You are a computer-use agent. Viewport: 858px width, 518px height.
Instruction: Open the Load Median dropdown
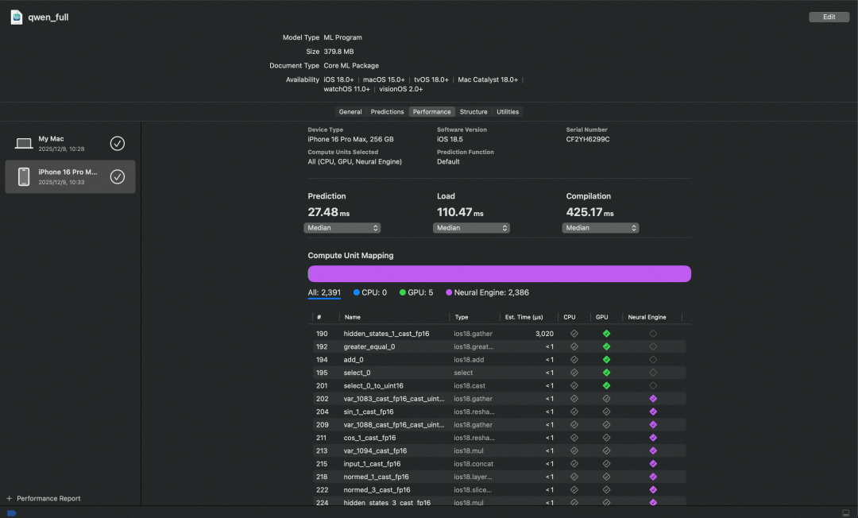472,228
